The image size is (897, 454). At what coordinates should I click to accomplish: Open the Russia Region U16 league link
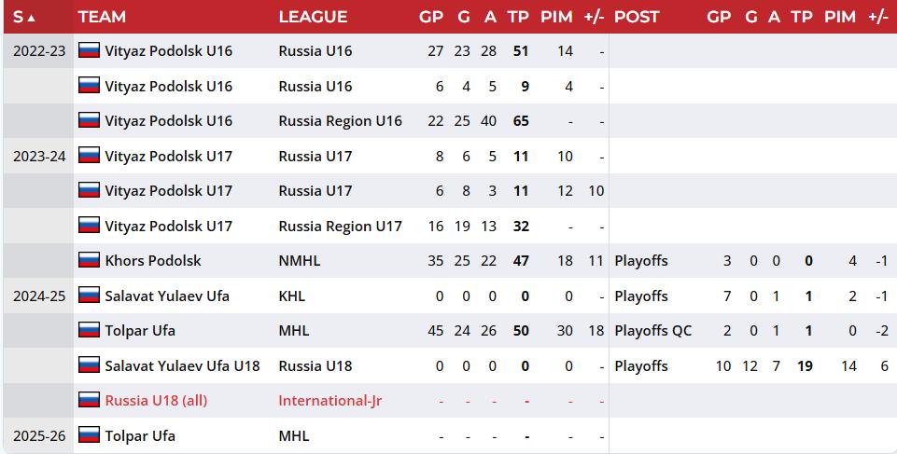tap(341, 121)
